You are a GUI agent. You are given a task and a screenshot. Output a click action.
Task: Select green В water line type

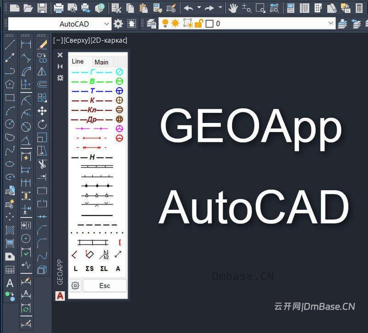(x=92, y=82)
